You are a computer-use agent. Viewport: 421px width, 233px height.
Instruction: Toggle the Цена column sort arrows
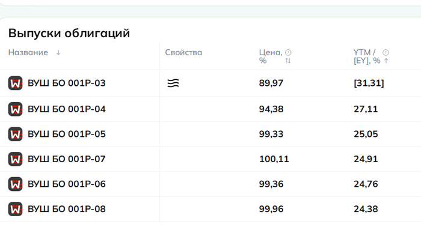tap(288, 61)
